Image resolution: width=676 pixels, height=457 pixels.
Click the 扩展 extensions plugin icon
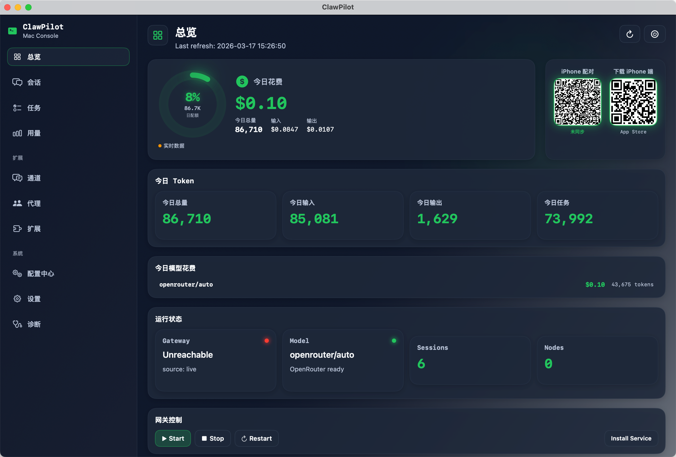tap(17, 229)
